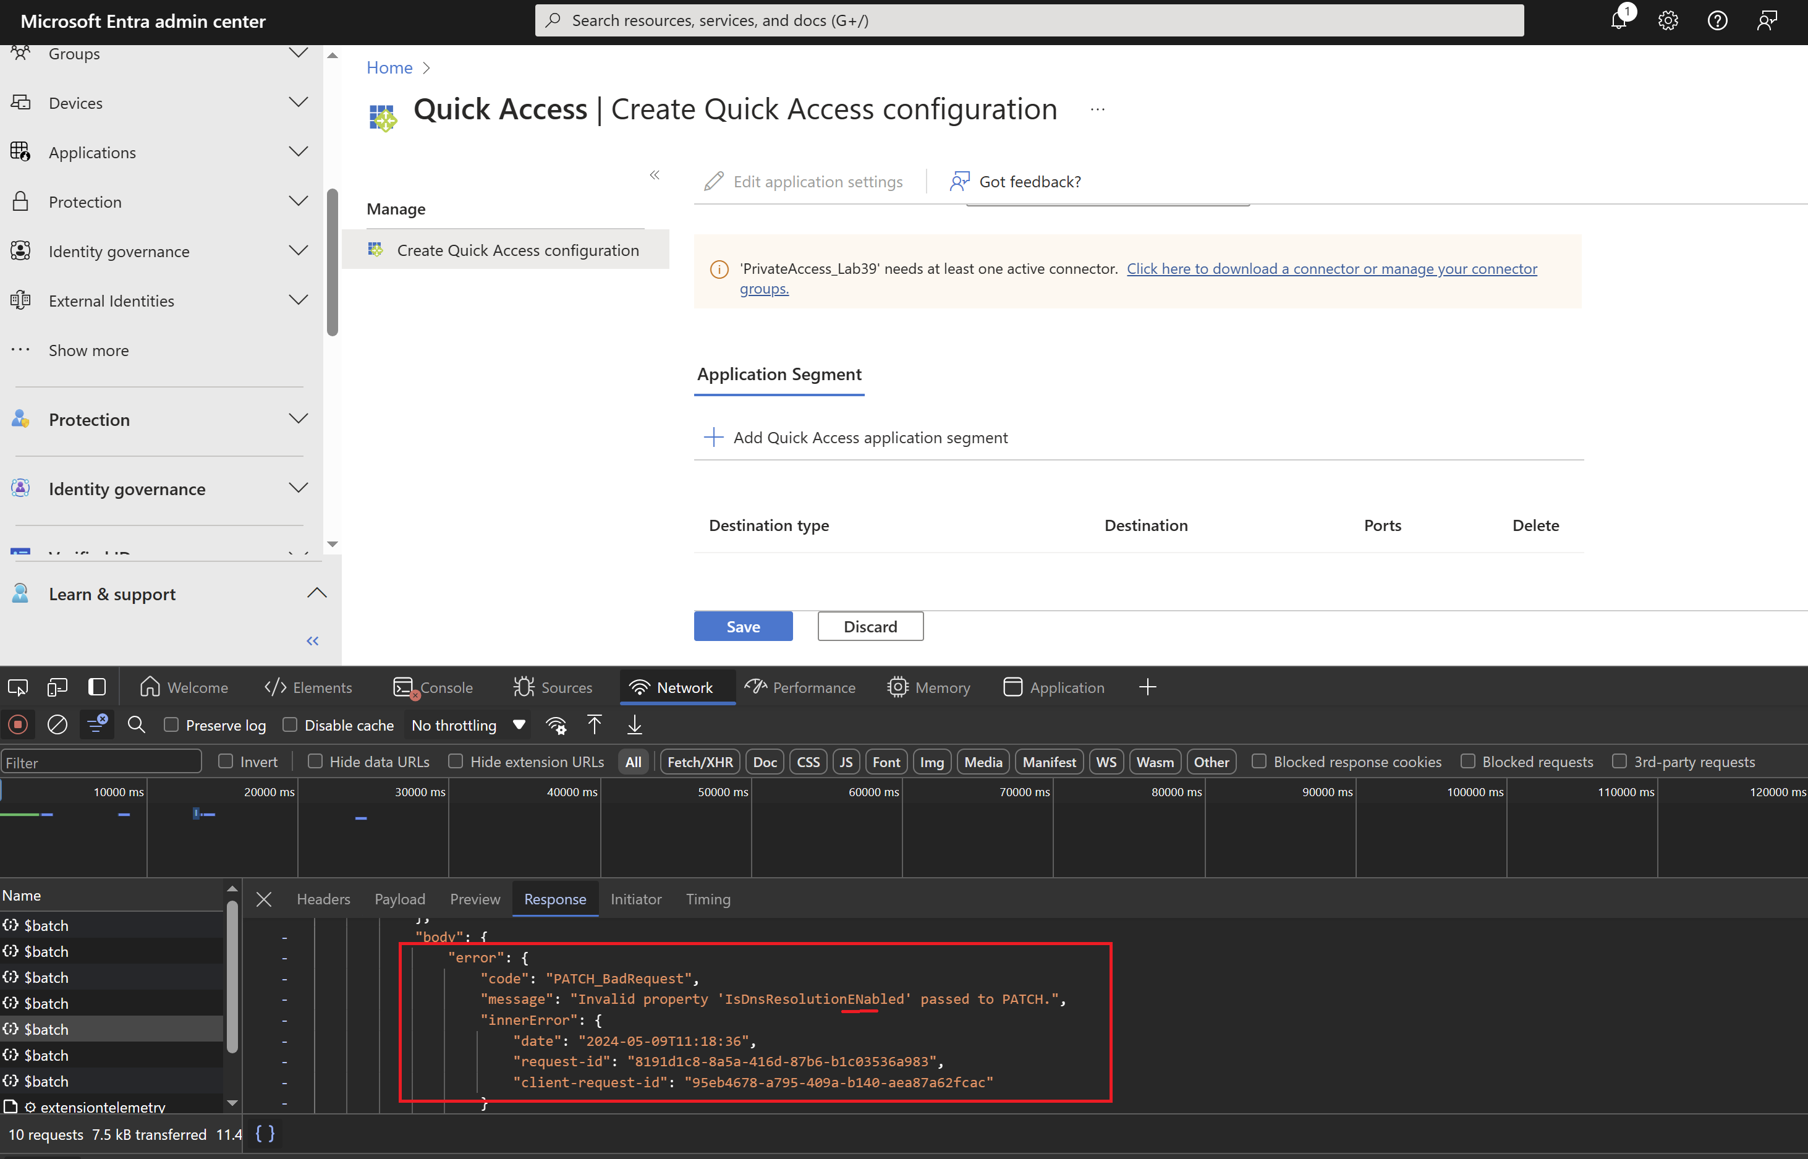Open network conditions wifi-gear icon

(556, 726)
